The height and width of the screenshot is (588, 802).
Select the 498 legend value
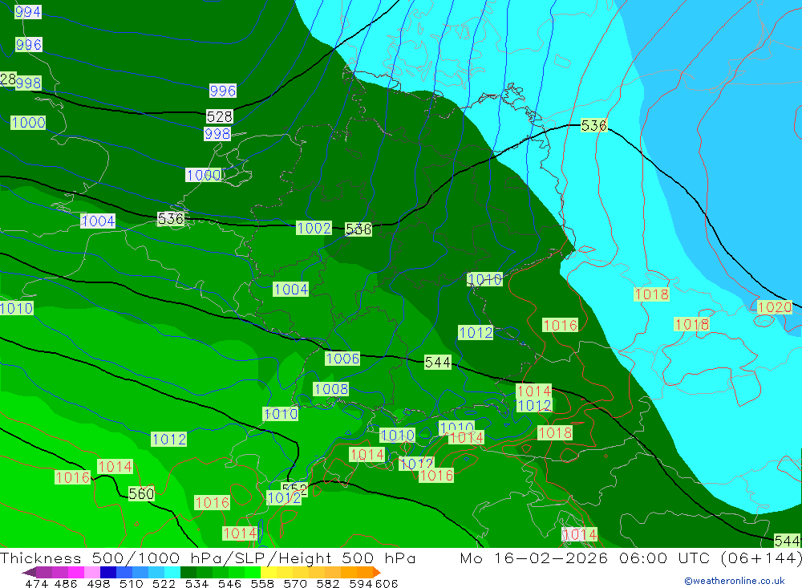(99, 583)
